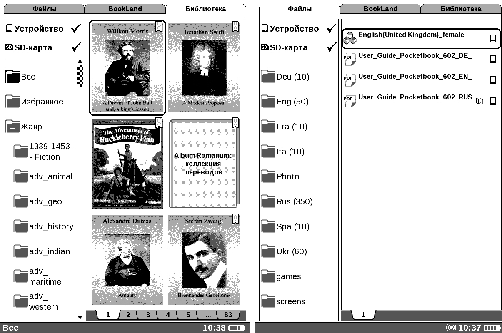Go to library page 4
The width and height of the screenshot is (502, 333).
point(168,315)
